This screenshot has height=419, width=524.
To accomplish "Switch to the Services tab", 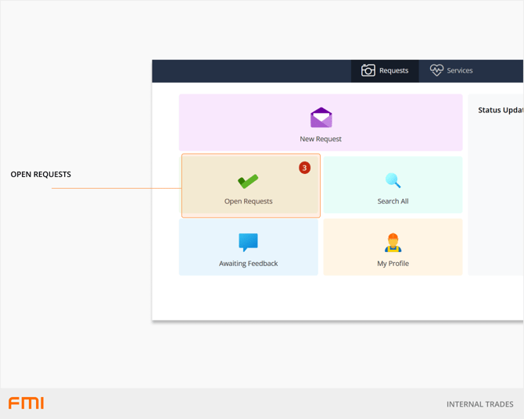I will pyautogui.click(x=451, y=71).
